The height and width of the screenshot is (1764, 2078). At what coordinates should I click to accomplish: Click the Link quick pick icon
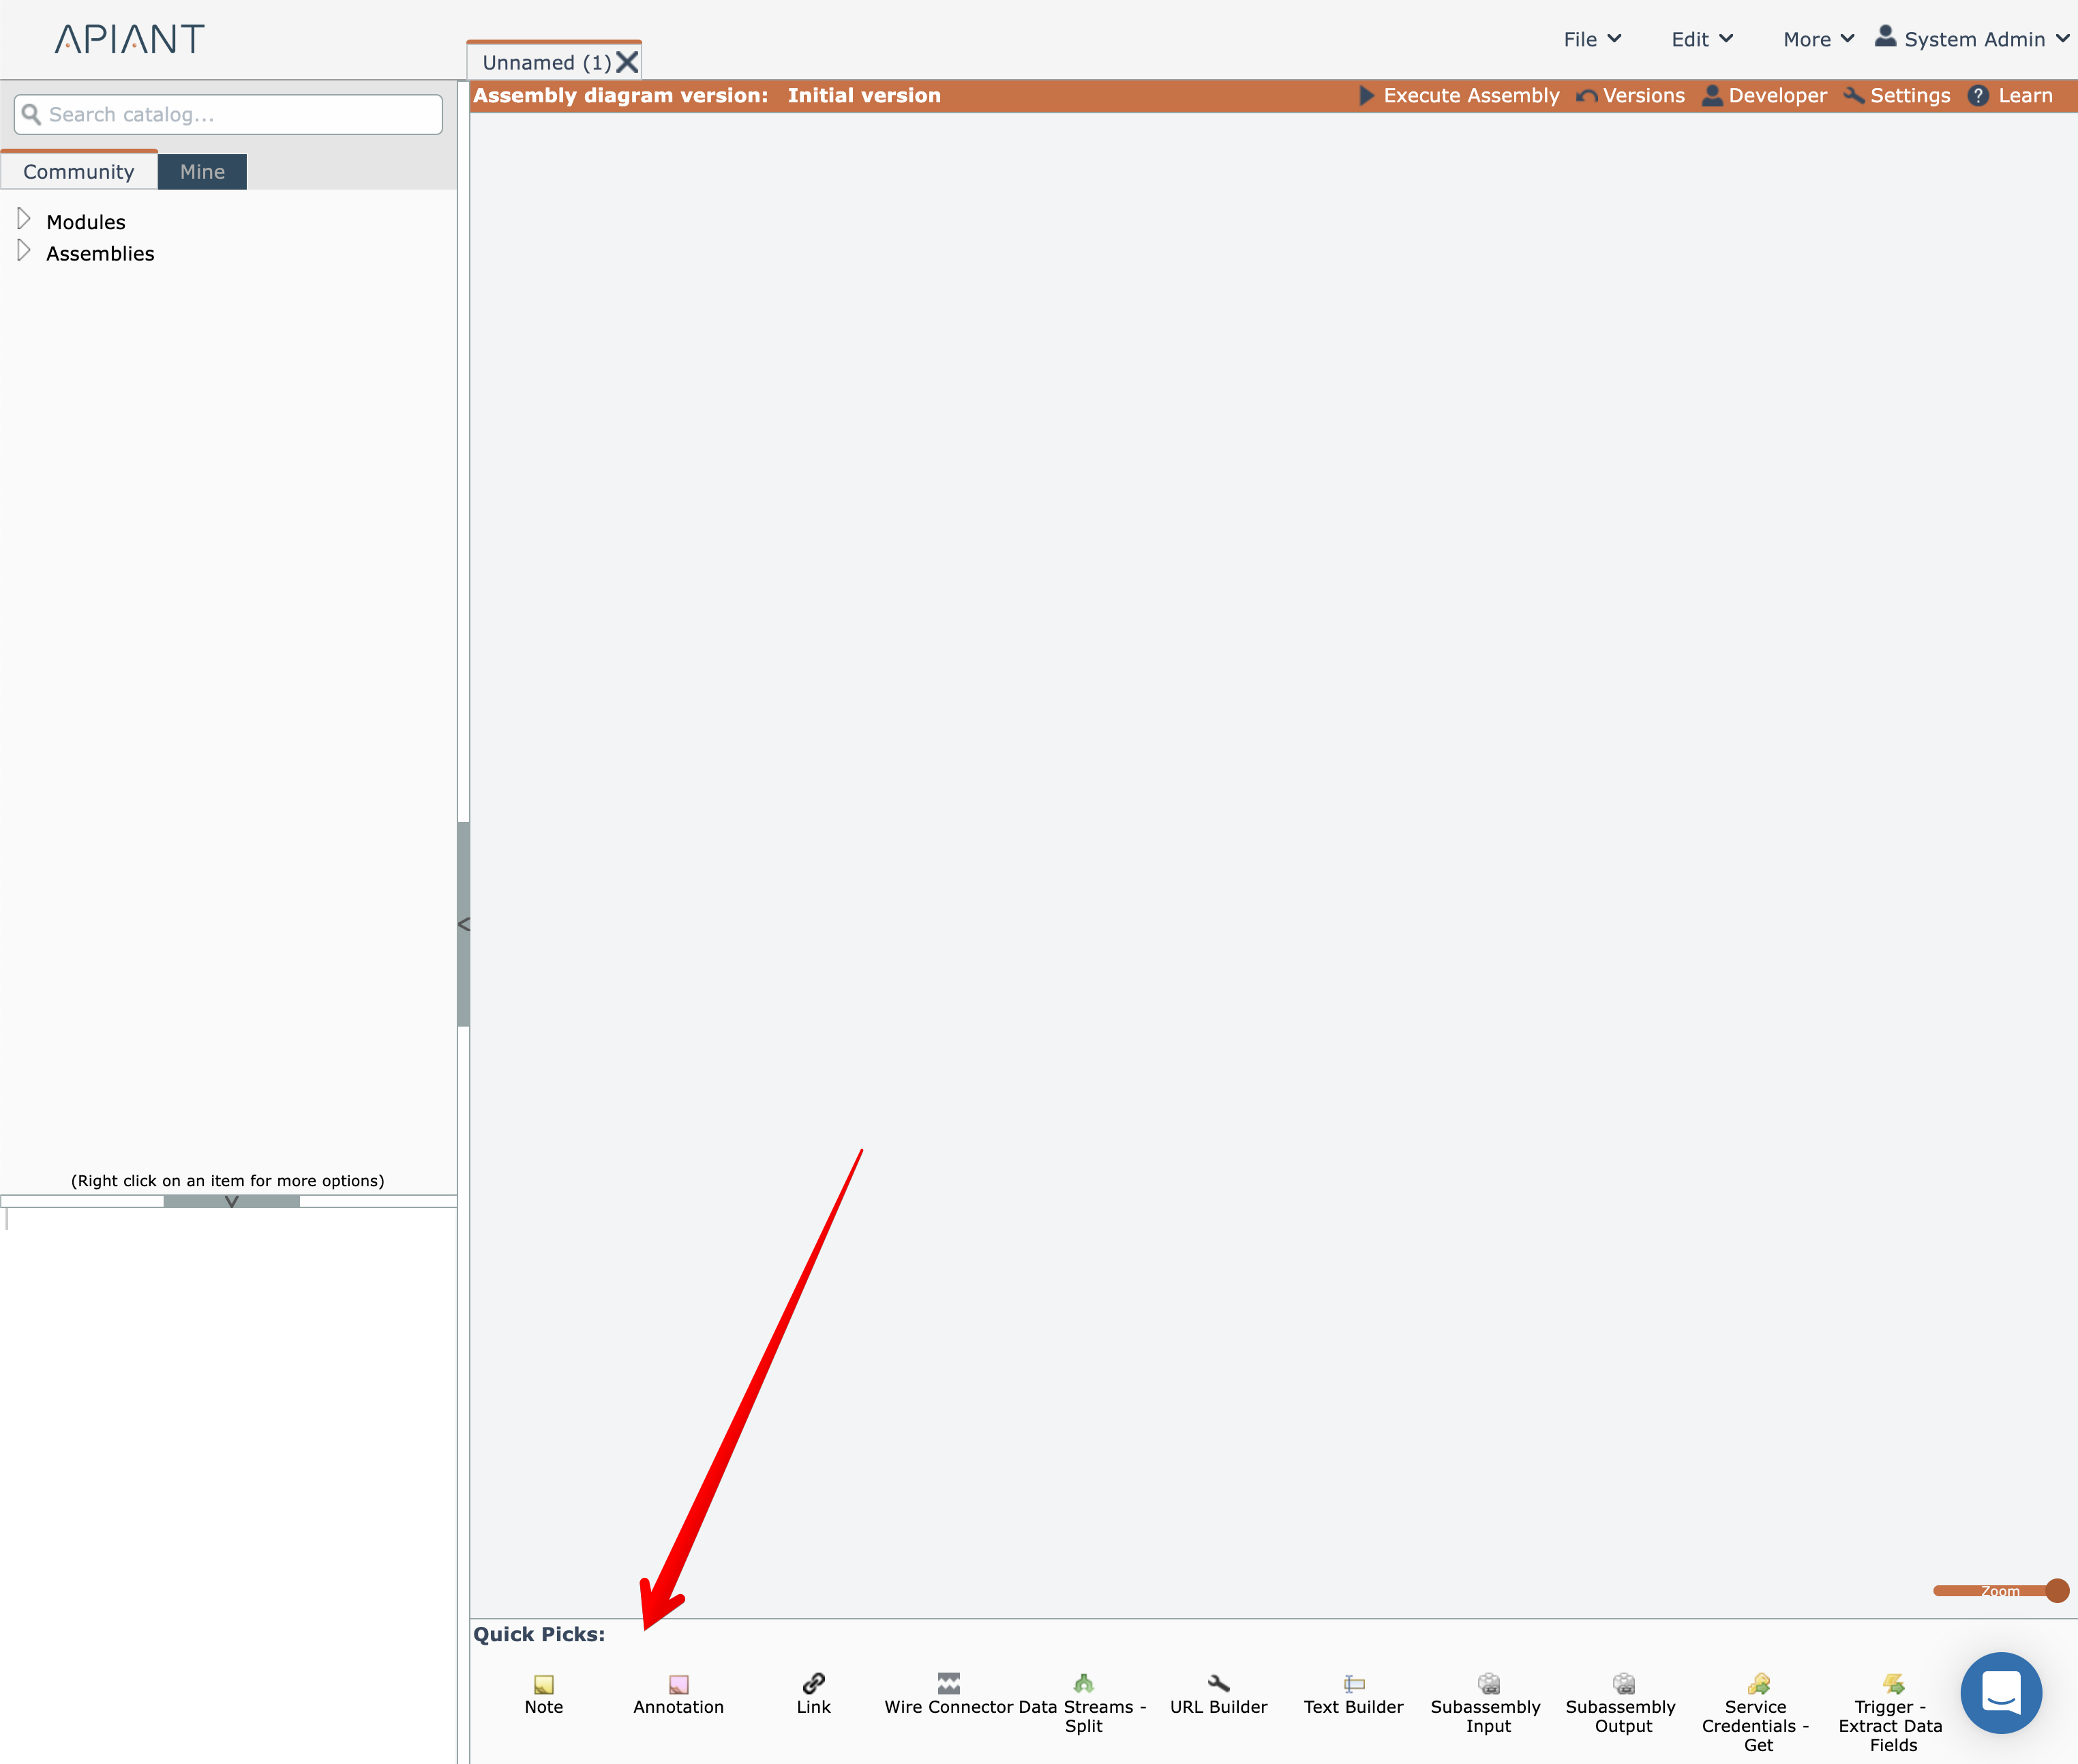(x=813, y=1683)
